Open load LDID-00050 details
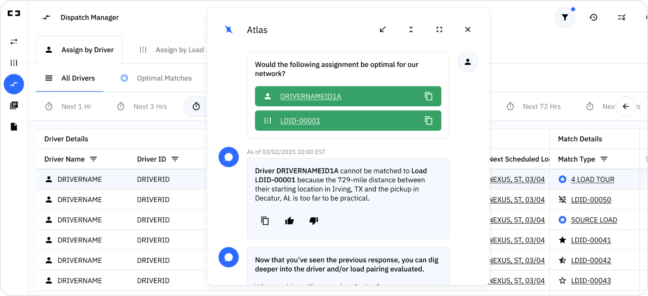Image resolution: width=648 pixels, height=296 pixels. click(591, 199)
